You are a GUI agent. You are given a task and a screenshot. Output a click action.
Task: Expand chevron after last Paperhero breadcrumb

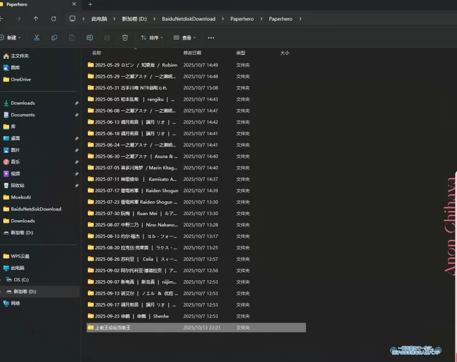[x=300, y=19]
